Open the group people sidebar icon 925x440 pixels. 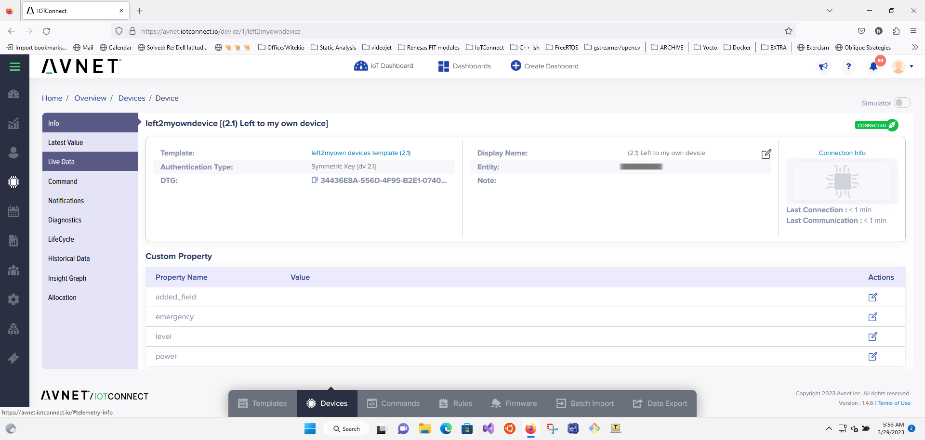tap(13, 270)
